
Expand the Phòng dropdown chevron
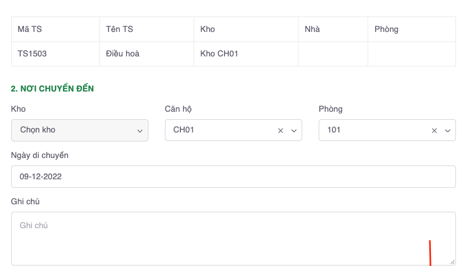point(447,131)
